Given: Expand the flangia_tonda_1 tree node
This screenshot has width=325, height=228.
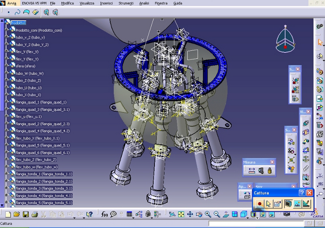Looking at the screenshot, I should (x=6, y=174).
